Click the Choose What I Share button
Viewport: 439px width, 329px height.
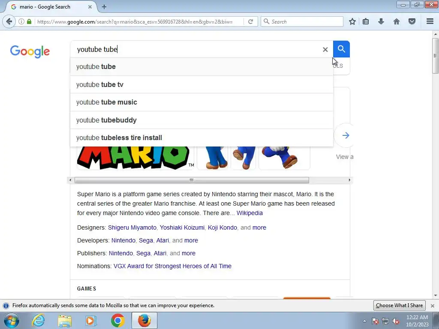click(x=399, y=305)
